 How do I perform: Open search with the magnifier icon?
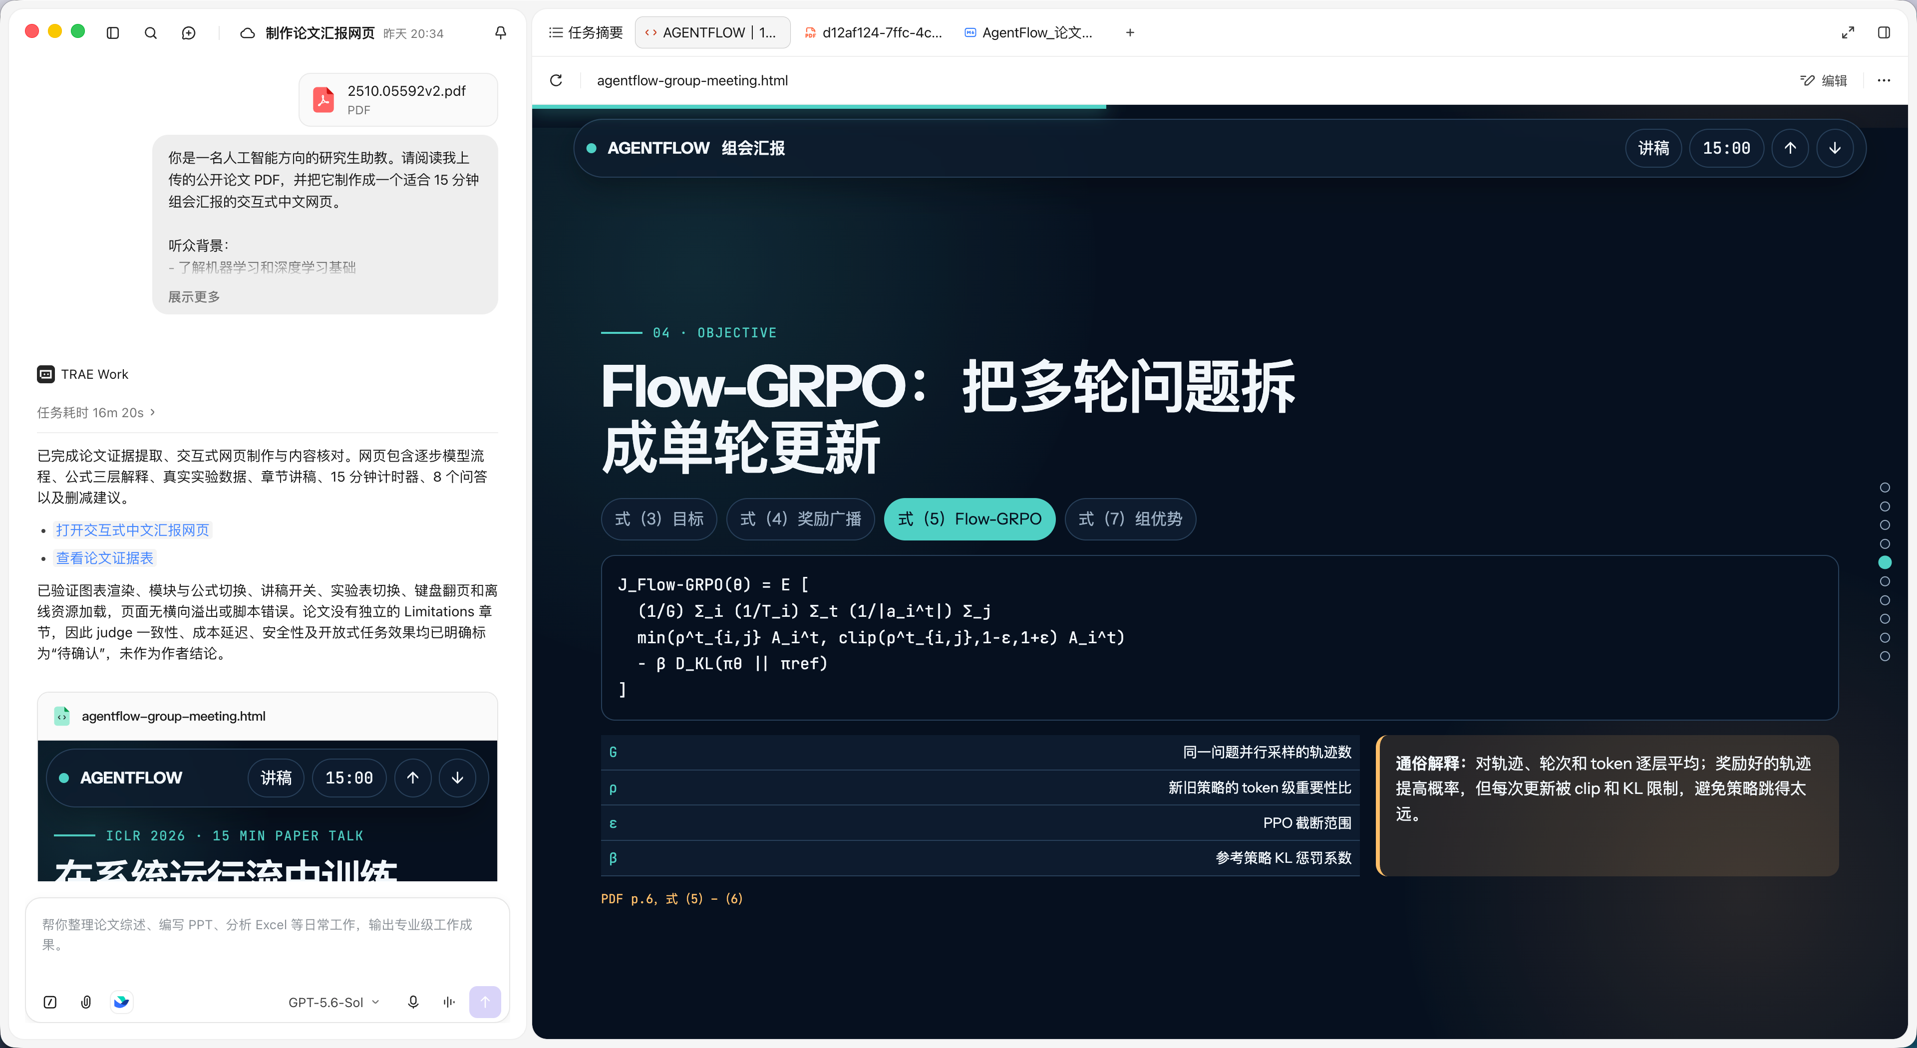(150, 33)
